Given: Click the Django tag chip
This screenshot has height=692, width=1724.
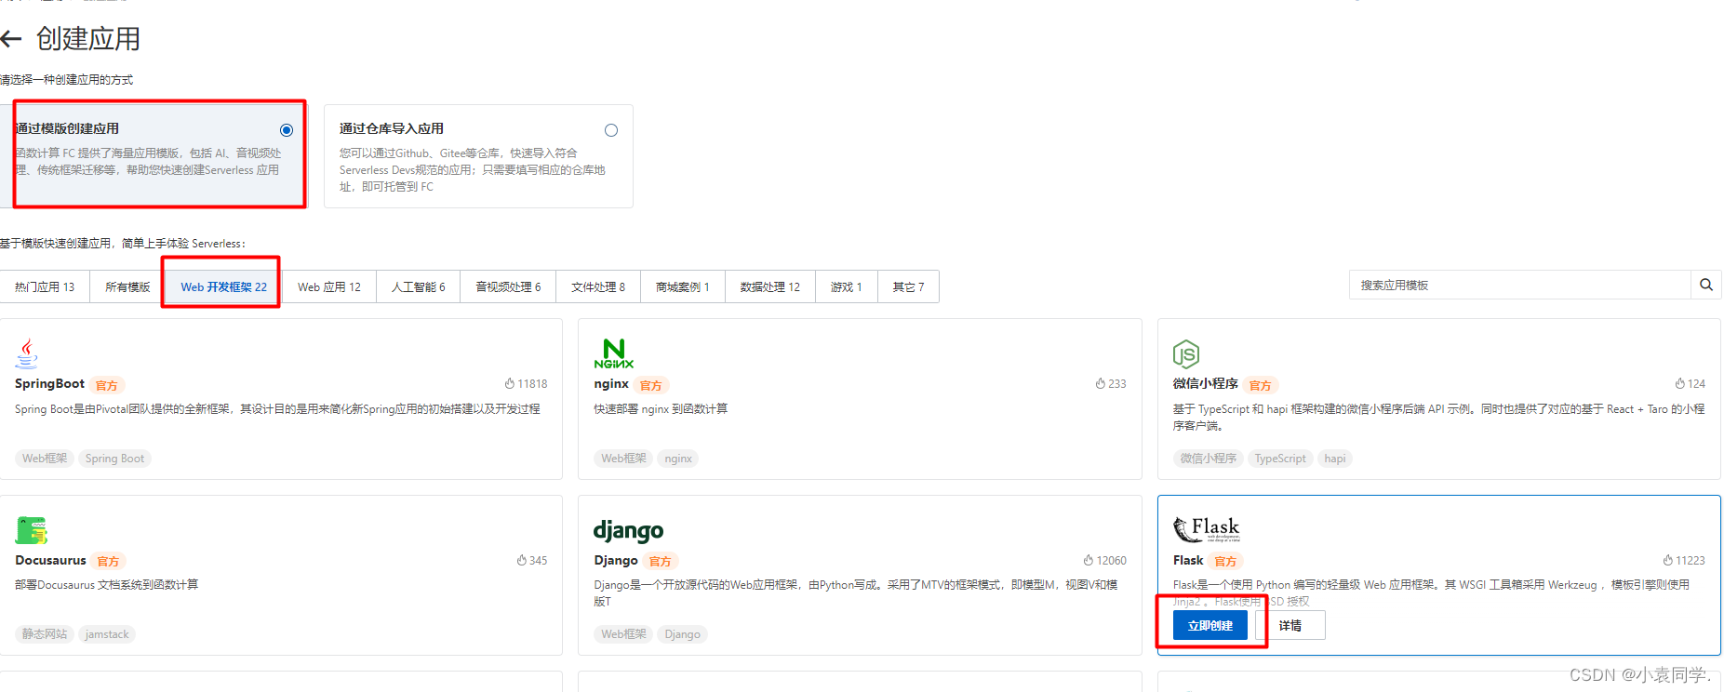Looking at the screenshot, I should click(x=682, y=634).
